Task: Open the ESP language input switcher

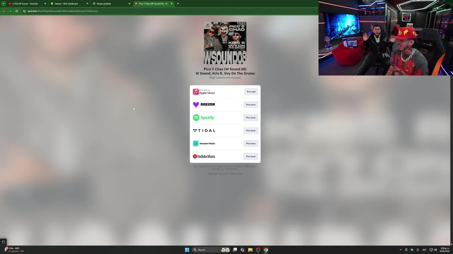Action: (424, 250)
